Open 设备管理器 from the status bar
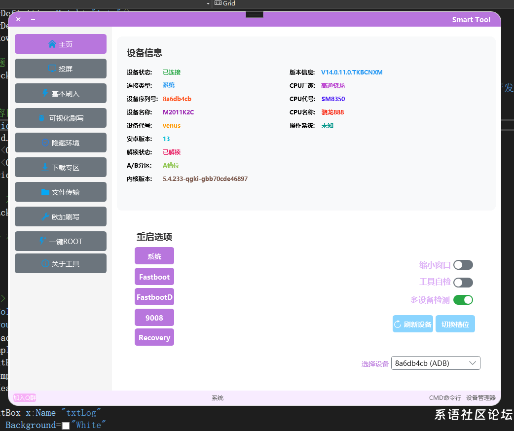The height and width of the screenshot is (431, 514). (480, 397)
